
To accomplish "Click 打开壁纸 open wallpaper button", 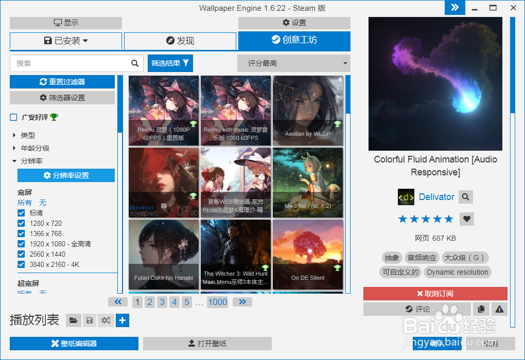I will click(x=207, y=344).
